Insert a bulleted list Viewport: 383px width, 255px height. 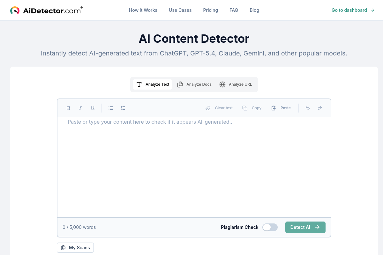point(111,108)
